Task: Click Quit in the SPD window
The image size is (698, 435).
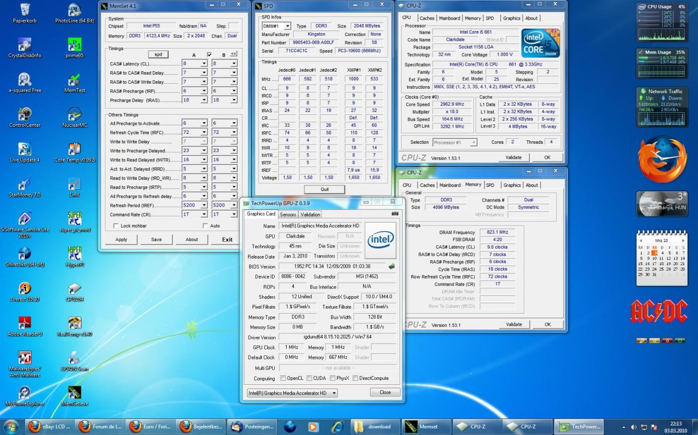Action: [324, 189]
